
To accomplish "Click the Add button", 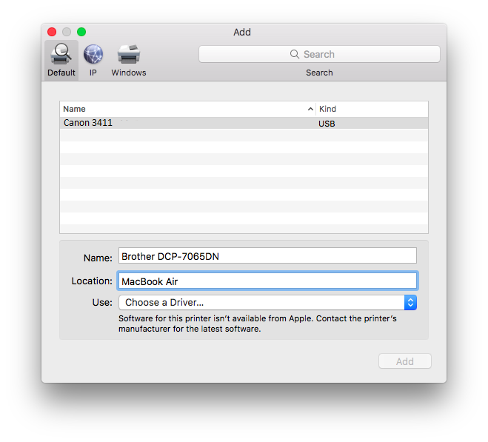I will coord(404,361).
